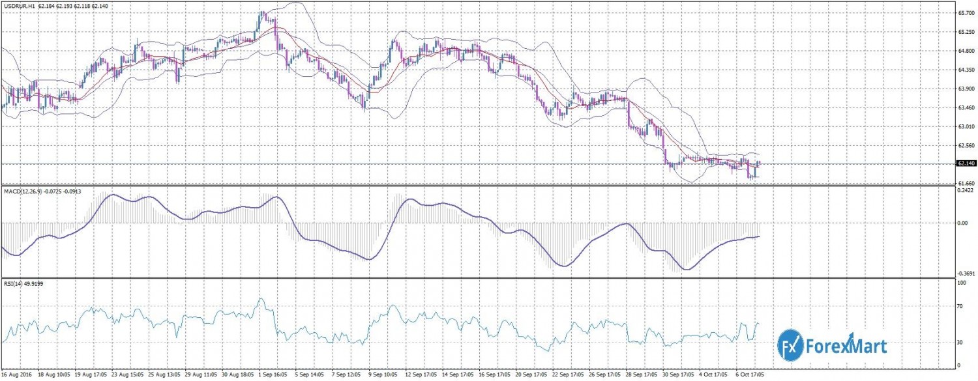Click the 0.2422 MACD scale value

[966, 191]
